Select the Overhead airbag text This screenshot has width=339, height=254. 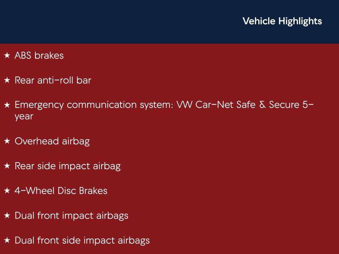pos(52,141)
